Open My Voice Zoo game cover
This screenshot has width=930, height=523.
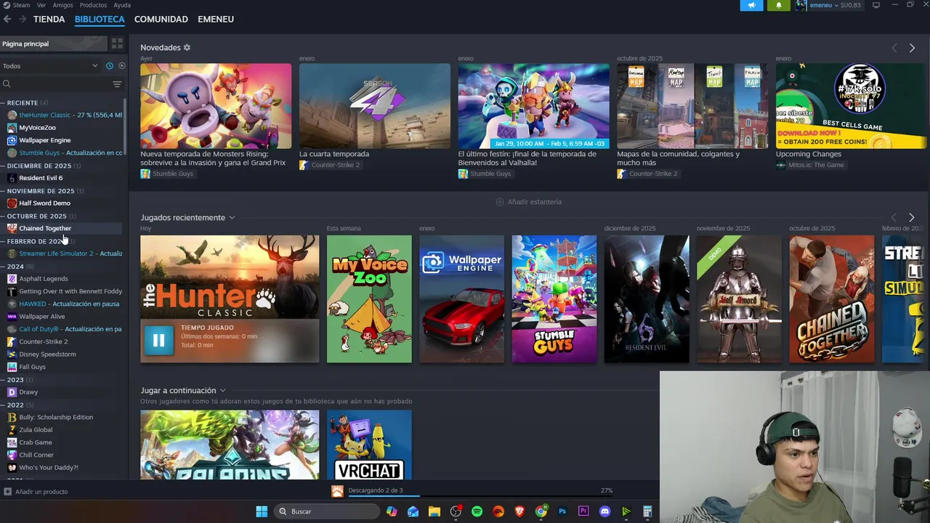click(369, 299)
